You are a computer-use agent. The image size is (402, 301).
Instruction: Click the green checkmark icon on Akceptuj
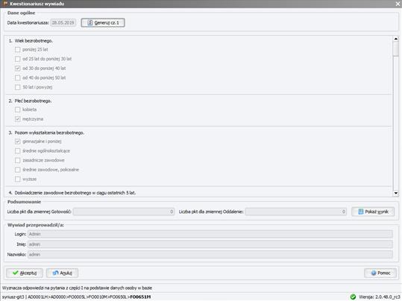pyautogui.click(x=16, y=273)
